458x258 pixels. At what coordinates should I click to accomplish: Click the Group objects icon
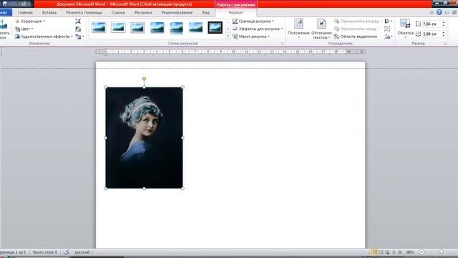(x=387, y=29)
